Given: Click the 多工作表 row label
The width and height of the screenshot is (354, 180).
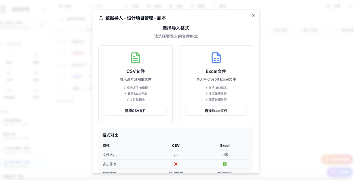Looking at the screenshot, I should 109,164.
